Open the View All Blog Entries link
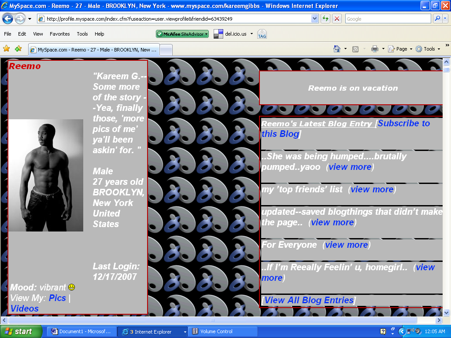Image resolution: width=451 pixels, height=338 pixels. [309, 300]
